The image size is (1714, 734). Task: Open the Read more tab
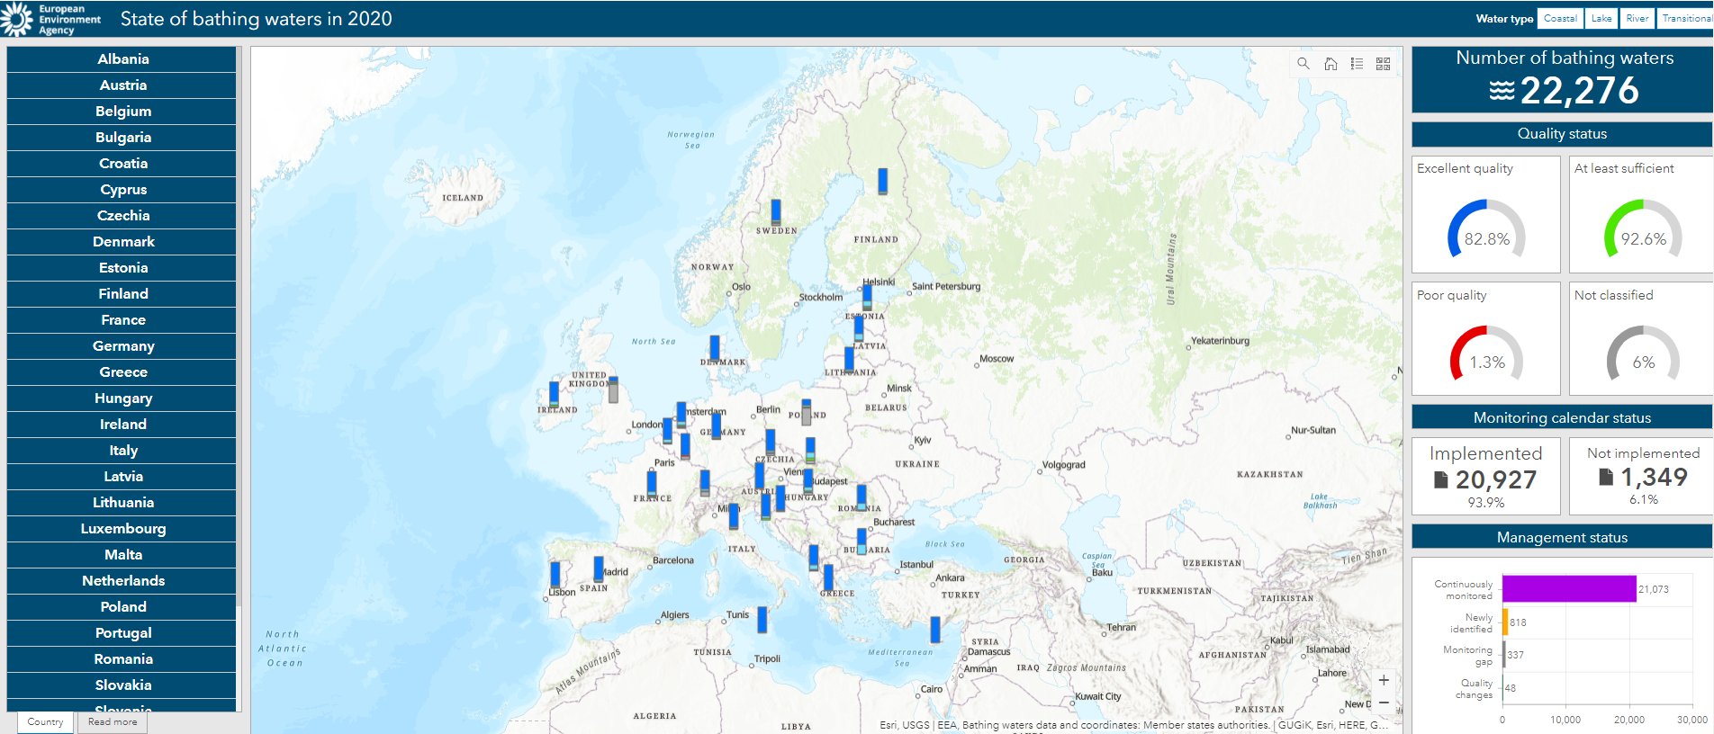pyautogui.click(x=113, y=721)
